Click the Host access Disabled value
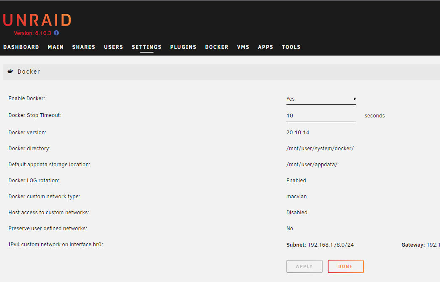Image resolution: width=440 pixels, height=282 pixels. (297, 213)
